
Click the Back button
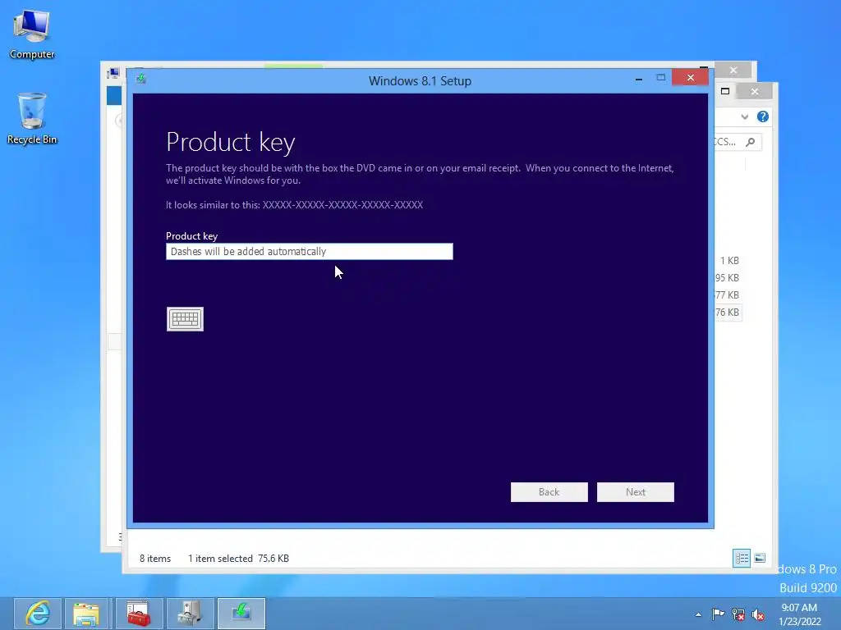point(549,492)
